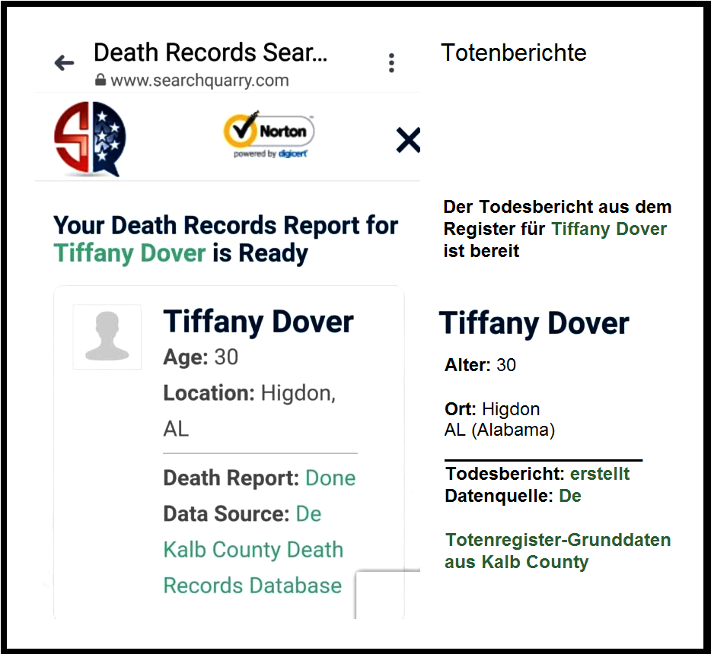Click the gray profile avatar placeholder
Image resolution: width=711 pixels, height=654 pixels.
(107, 337)
